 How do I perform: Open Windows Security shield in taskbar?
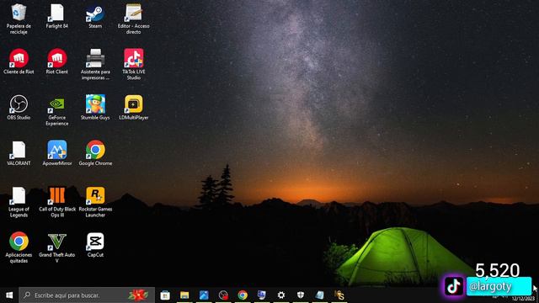pyautogui.click(x=300, y=295)
